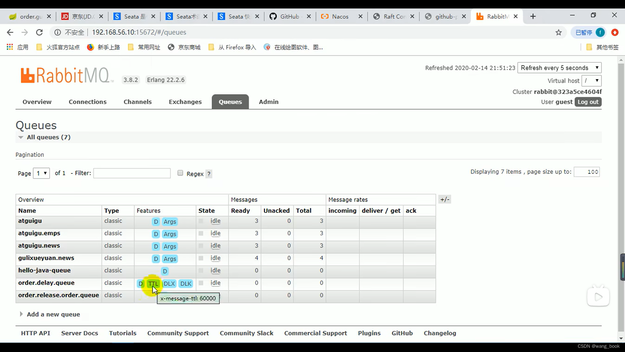The image size is (625, 352).
Task: Toggle checkbox next to order.delay.queue
Action: pyautogui.click(x=201, y=282)
